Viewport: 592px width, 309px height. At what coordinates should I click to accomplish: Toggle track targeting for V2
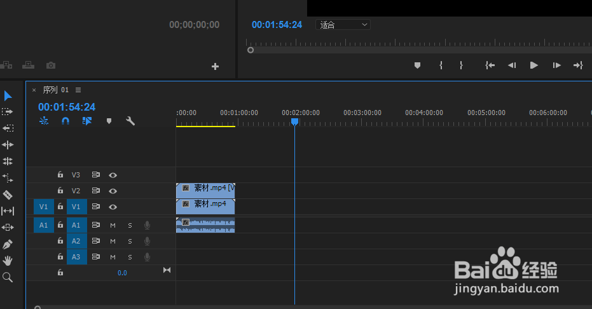tap(77, 191)
